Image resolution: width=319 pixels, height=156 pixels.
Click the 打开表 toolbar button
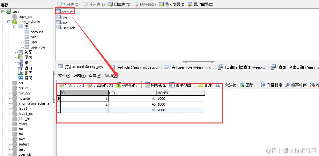point(68,4)
